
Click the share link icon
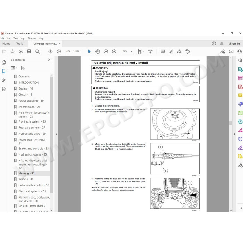[223, 51]
